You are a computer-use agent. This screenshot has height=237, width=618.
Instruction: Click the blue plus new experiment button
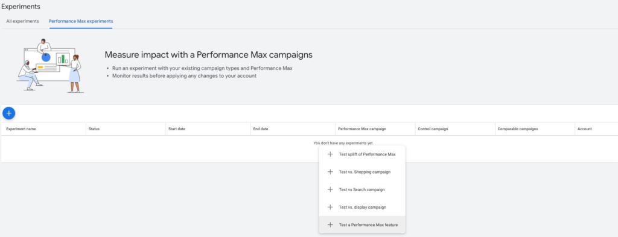8,113
